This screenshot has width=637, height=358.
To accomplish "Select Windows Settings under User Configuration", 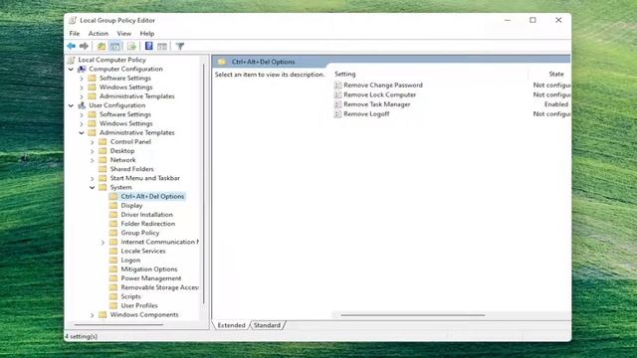I will pos(126,123).
